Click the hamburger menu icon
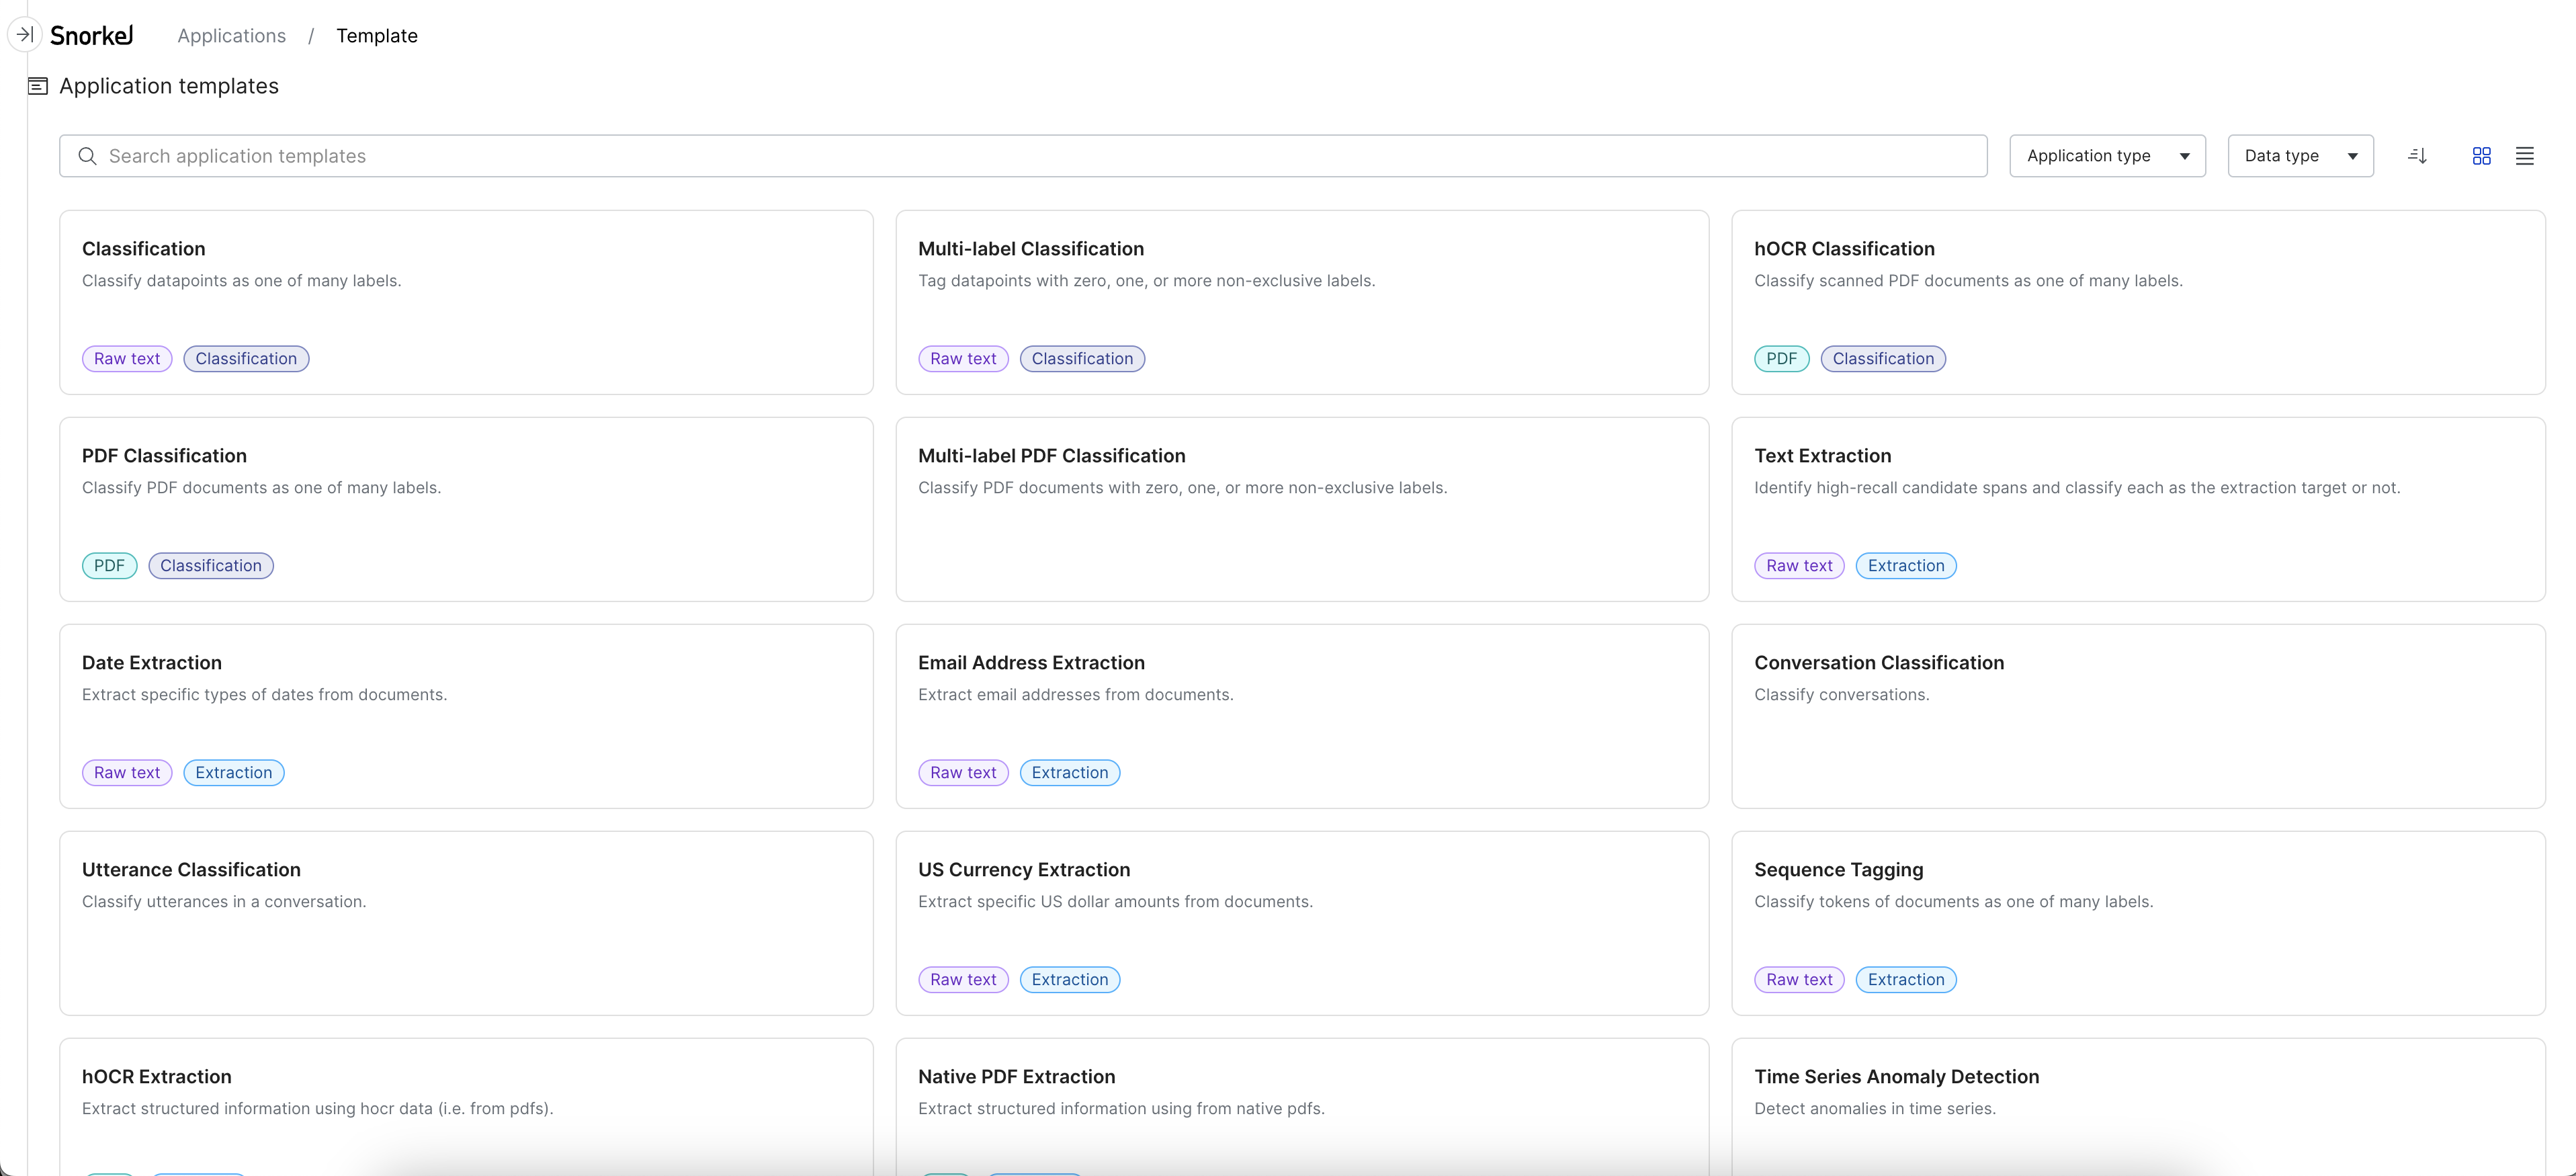Viewport: 2576px width, 1176px height. click(2524, 155)
